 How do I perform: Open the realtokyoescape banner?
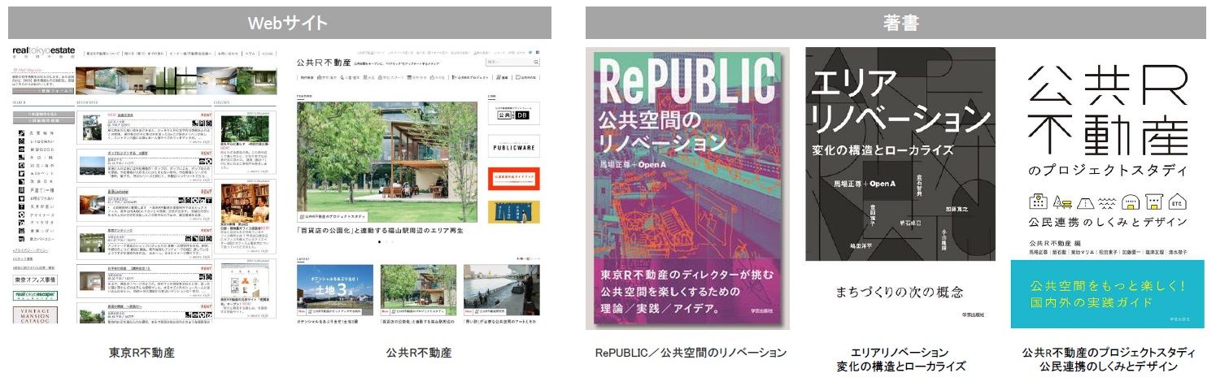point(35,295)
